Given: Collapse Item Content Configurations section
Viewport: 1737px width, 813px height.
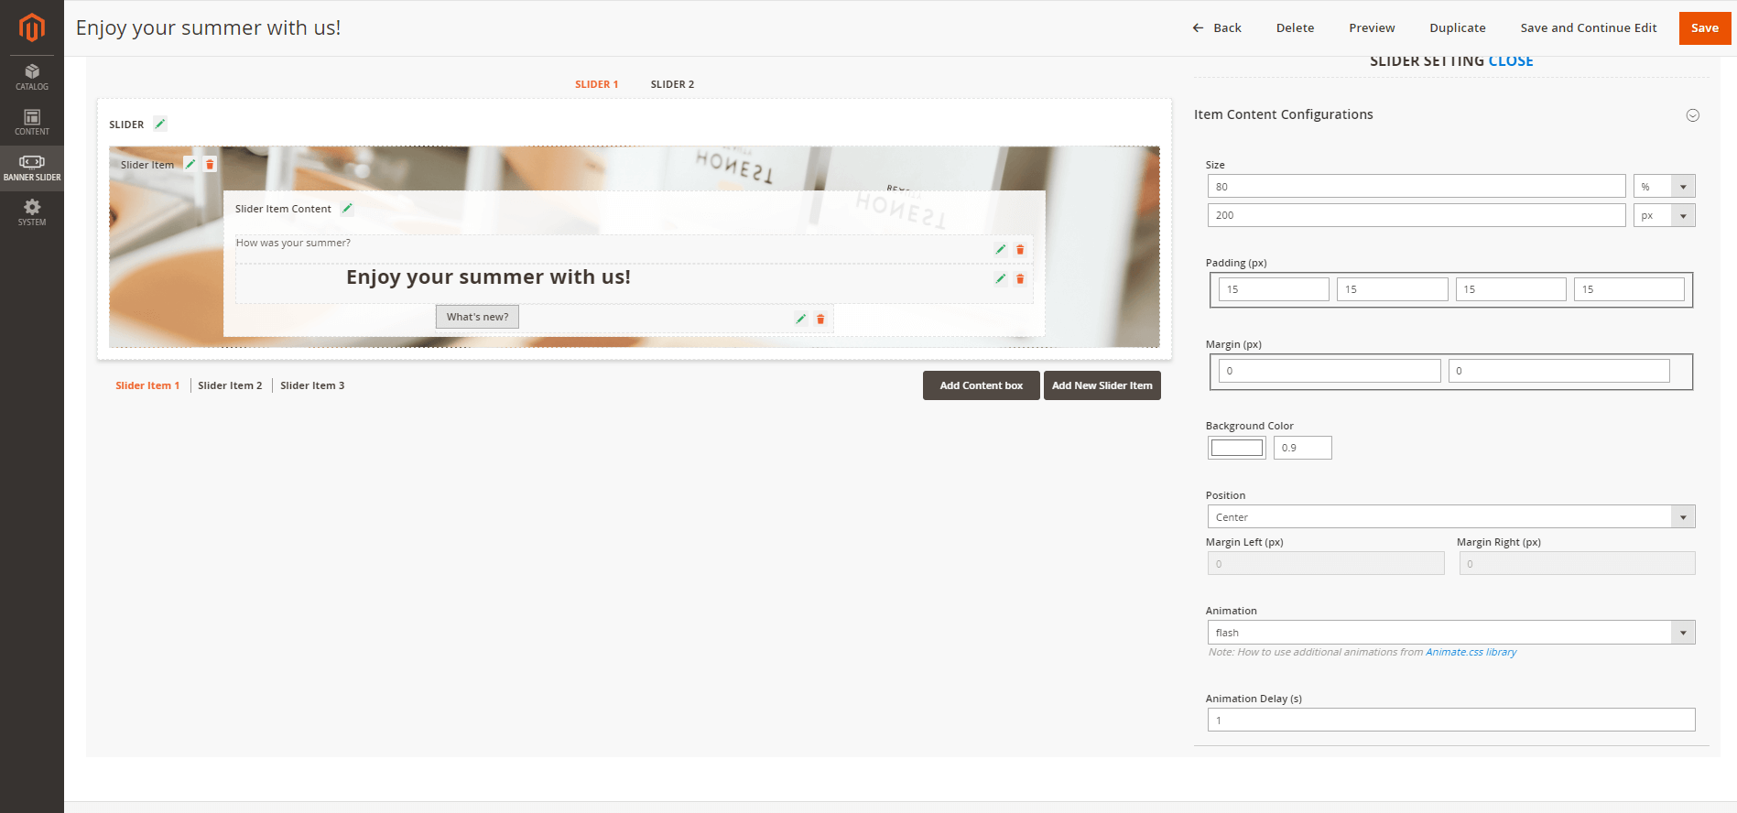Looking at the screenshot, I should (x=1693, y=115).
